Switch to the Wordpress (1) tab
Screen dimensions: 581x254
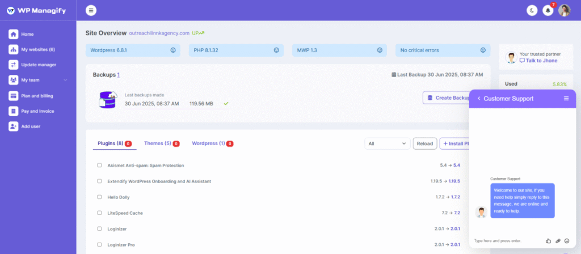[212, 143]
